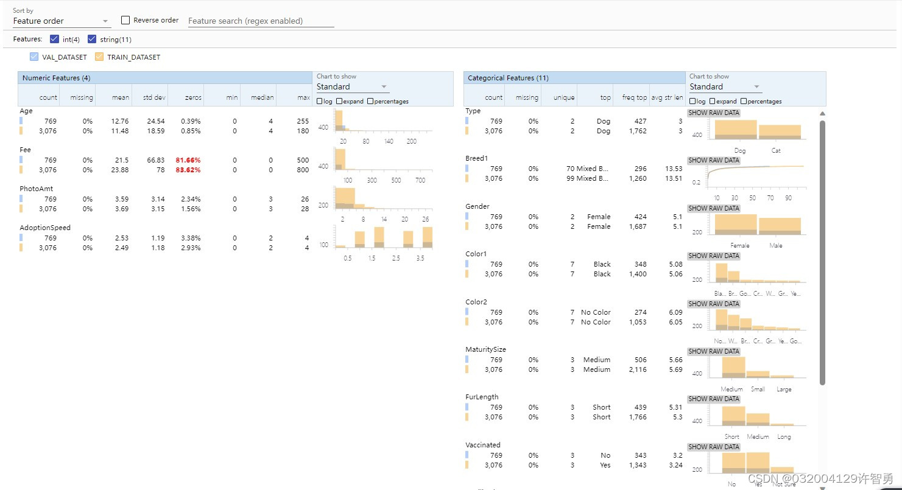Click the numeric 'median' column header

(x=264, y=97)
